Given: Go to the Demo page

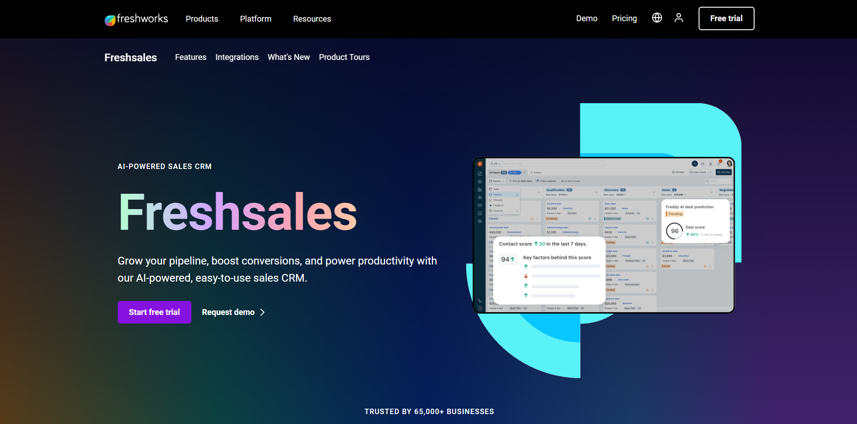Looking at the screenshot, I should coord(587,18).
